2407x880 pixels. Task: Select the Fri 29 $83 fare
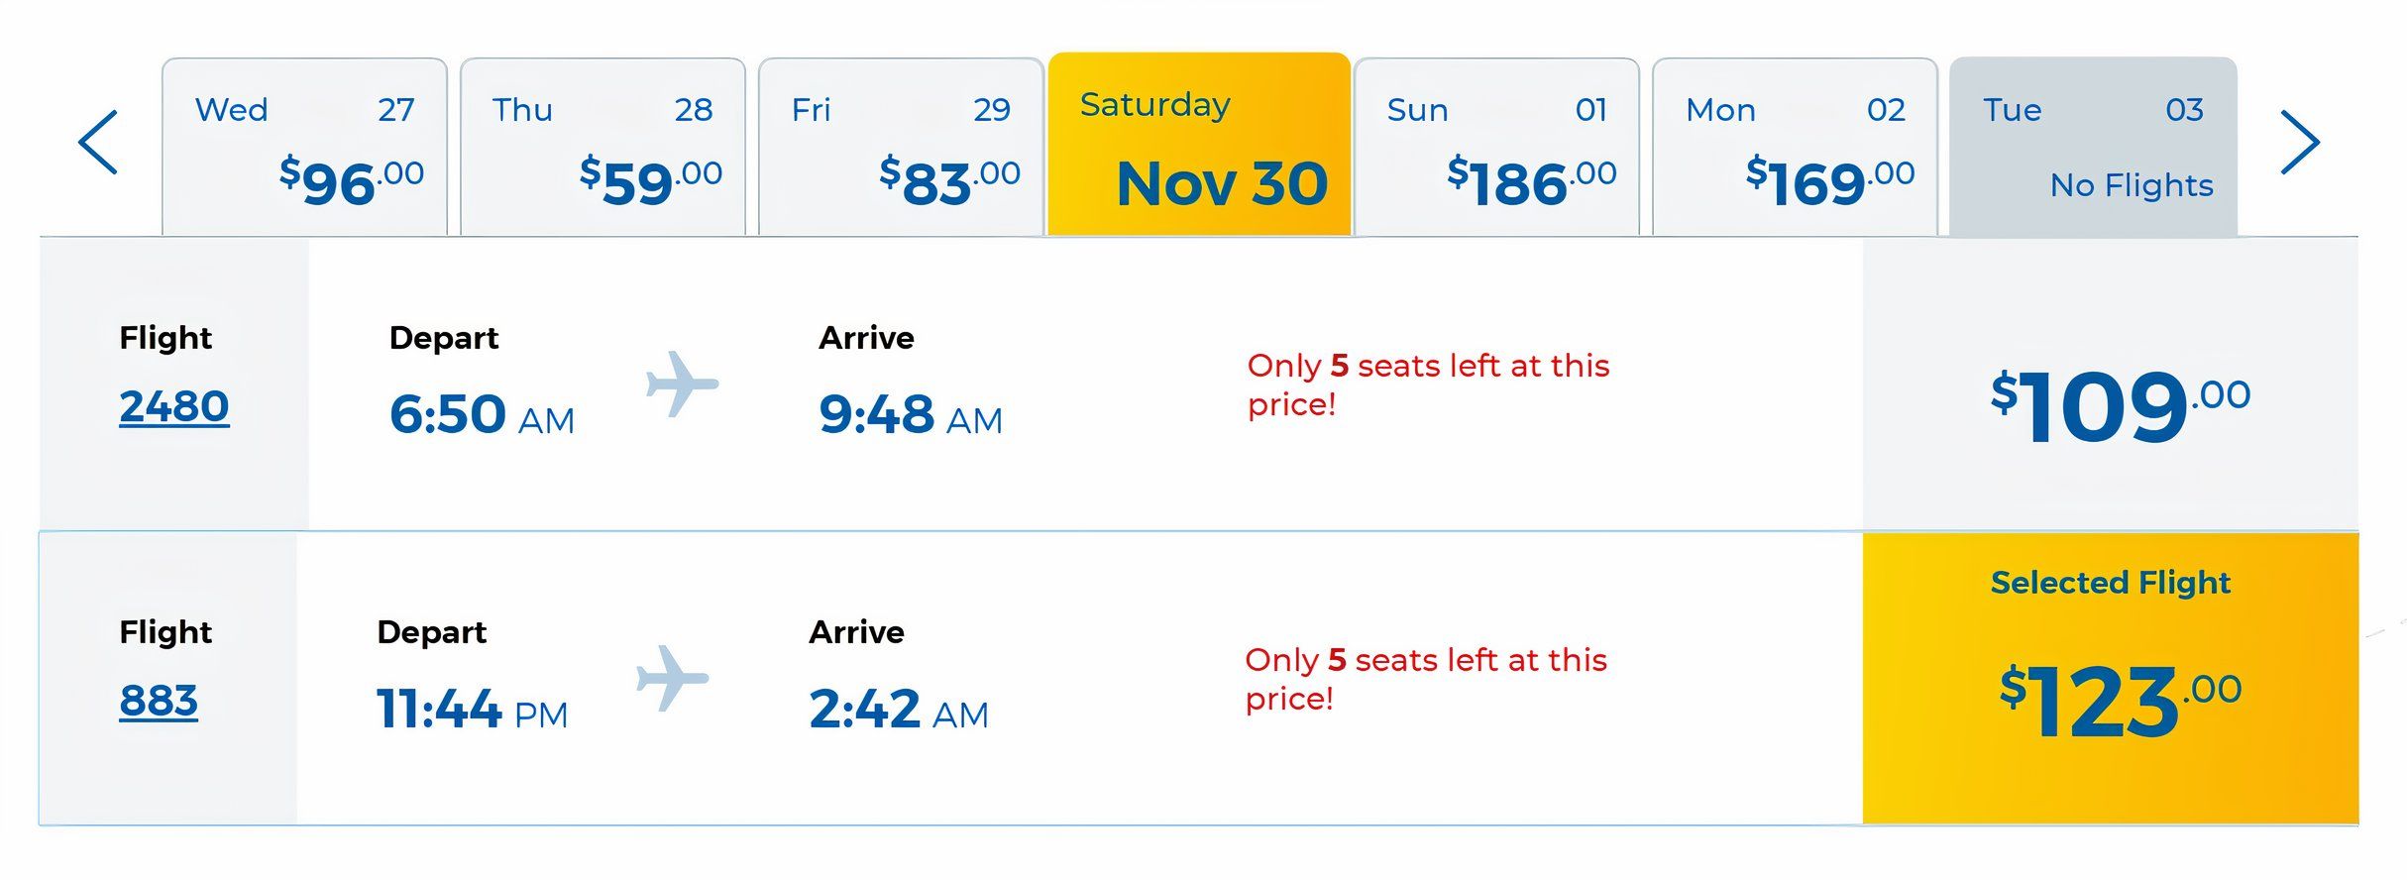900,146
